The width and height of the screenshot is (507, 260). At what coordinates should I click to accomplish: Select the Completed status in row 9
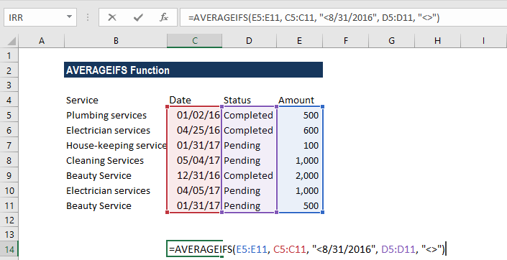[249, 175]
